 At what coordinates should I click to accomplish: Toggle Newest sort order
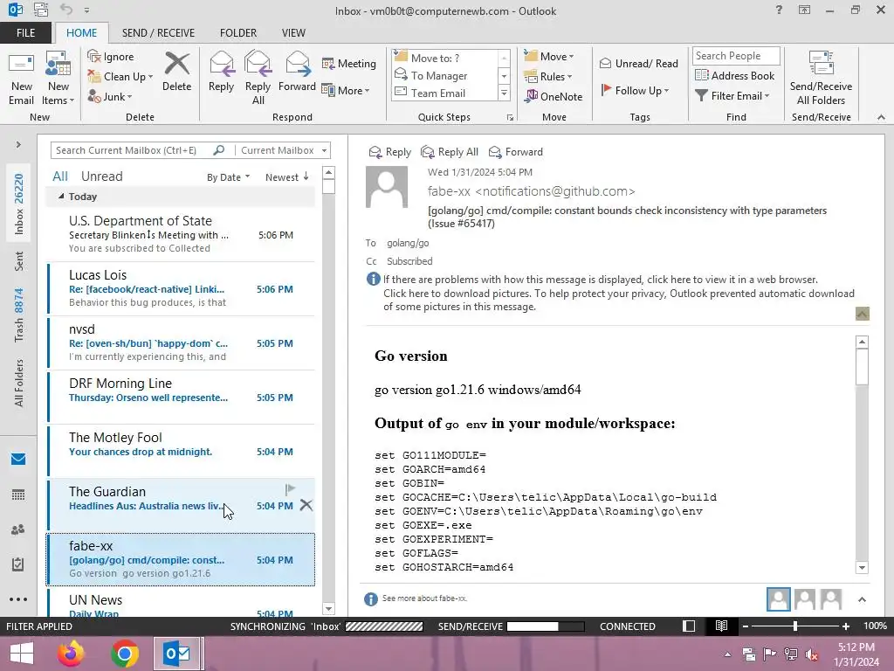286,176
